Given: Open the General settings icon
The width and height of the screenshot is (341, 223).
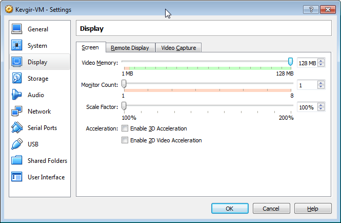Looking at the screenshot, I should pyautogui.click(x=17, y=29).
